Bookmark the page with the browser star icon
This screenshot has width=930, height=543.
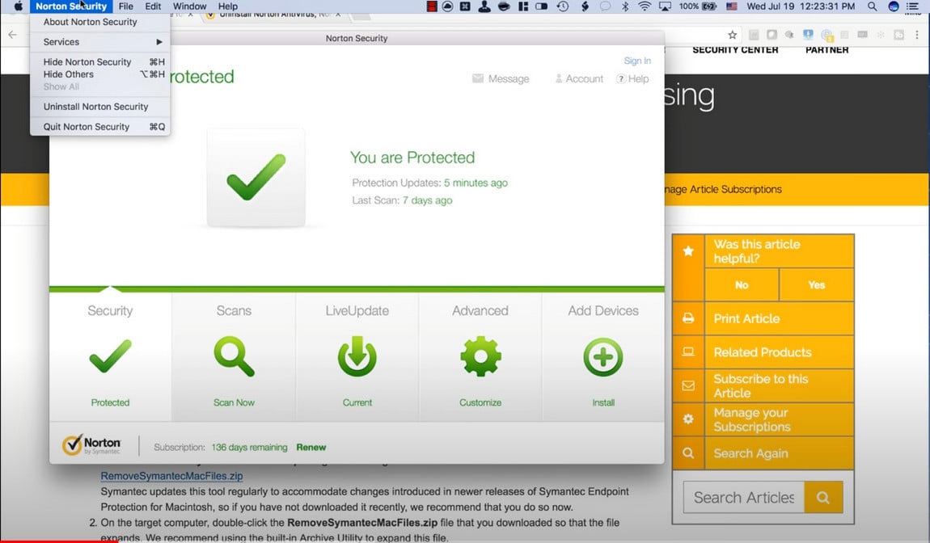point(733,35)
